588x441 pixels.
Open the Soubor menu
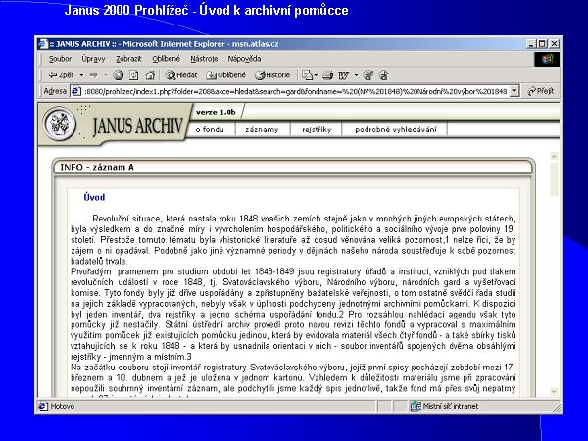point(60,59)
